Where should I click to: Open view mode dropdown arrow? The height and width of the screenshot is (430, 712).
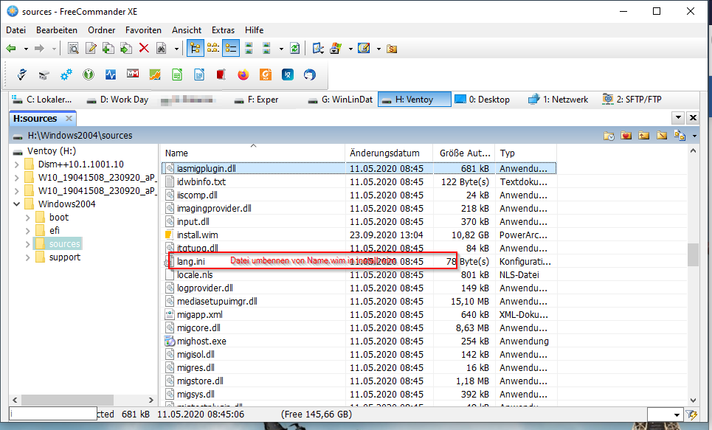(281, 49)
